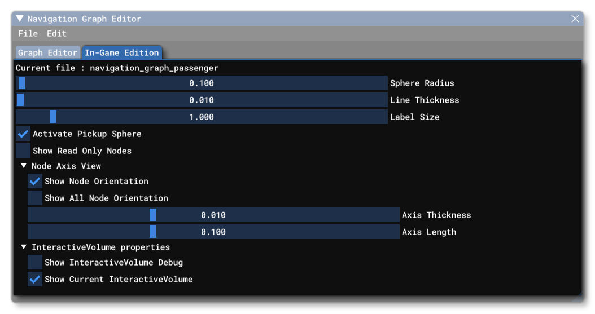Uncheck Show Node Orientation

pos(35,181)
